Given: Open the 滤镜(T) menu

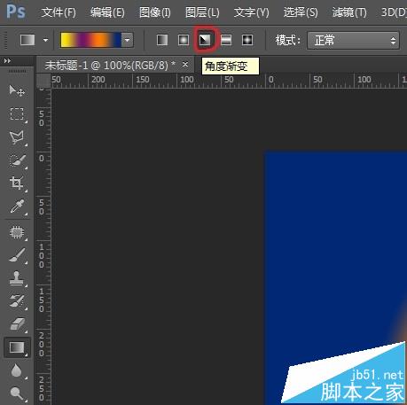Looking at the screenshot, I should pos(349,12).
